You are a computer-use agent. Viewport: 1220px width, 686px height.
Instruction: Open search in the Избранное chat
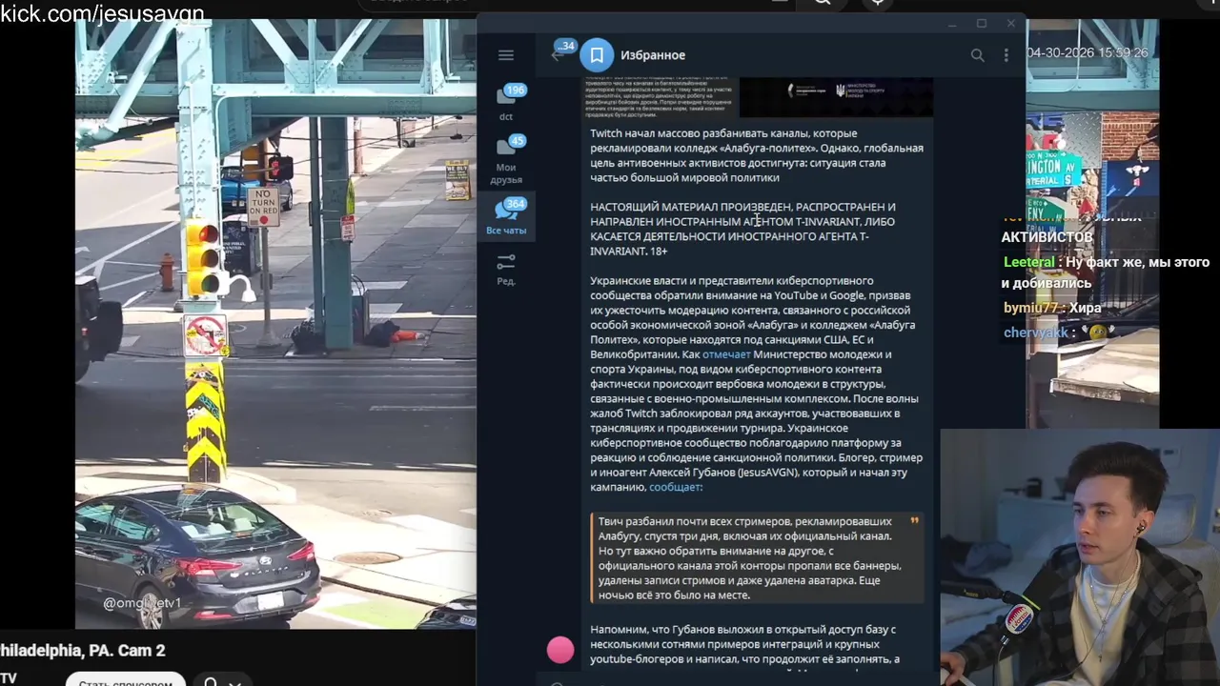[x=977, y=55]
